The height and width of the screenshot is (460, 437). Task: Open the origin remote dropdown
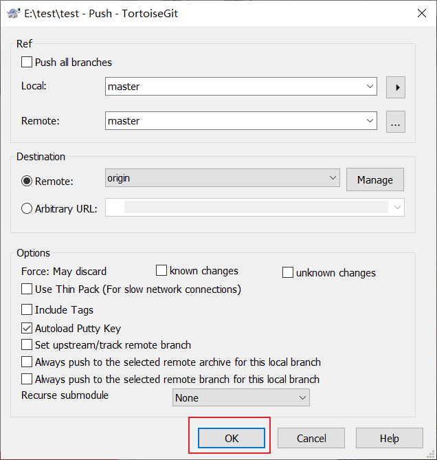point(333,178)
